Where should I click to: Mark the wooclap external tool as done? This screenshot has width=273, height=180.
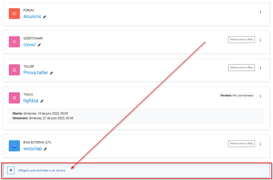point(241,143)
